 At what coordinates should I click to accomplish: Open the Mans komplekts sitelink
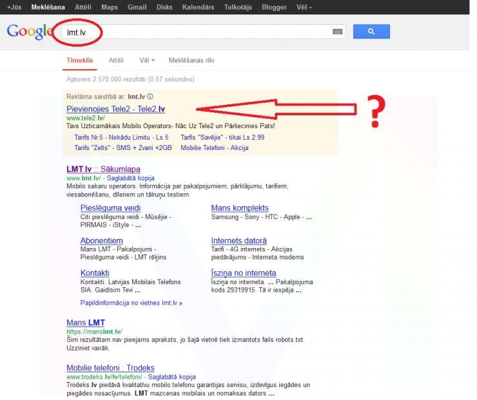[x=240, y=208]
